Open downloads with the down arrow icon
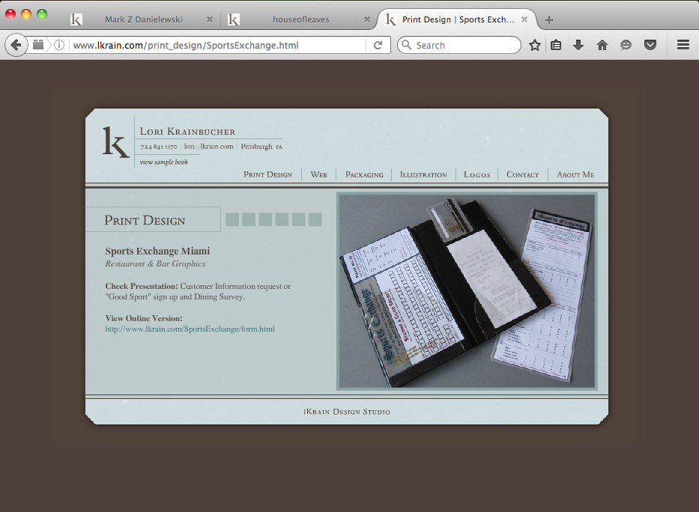This screenshot has width=699, height=512. (x=578, y=45)
